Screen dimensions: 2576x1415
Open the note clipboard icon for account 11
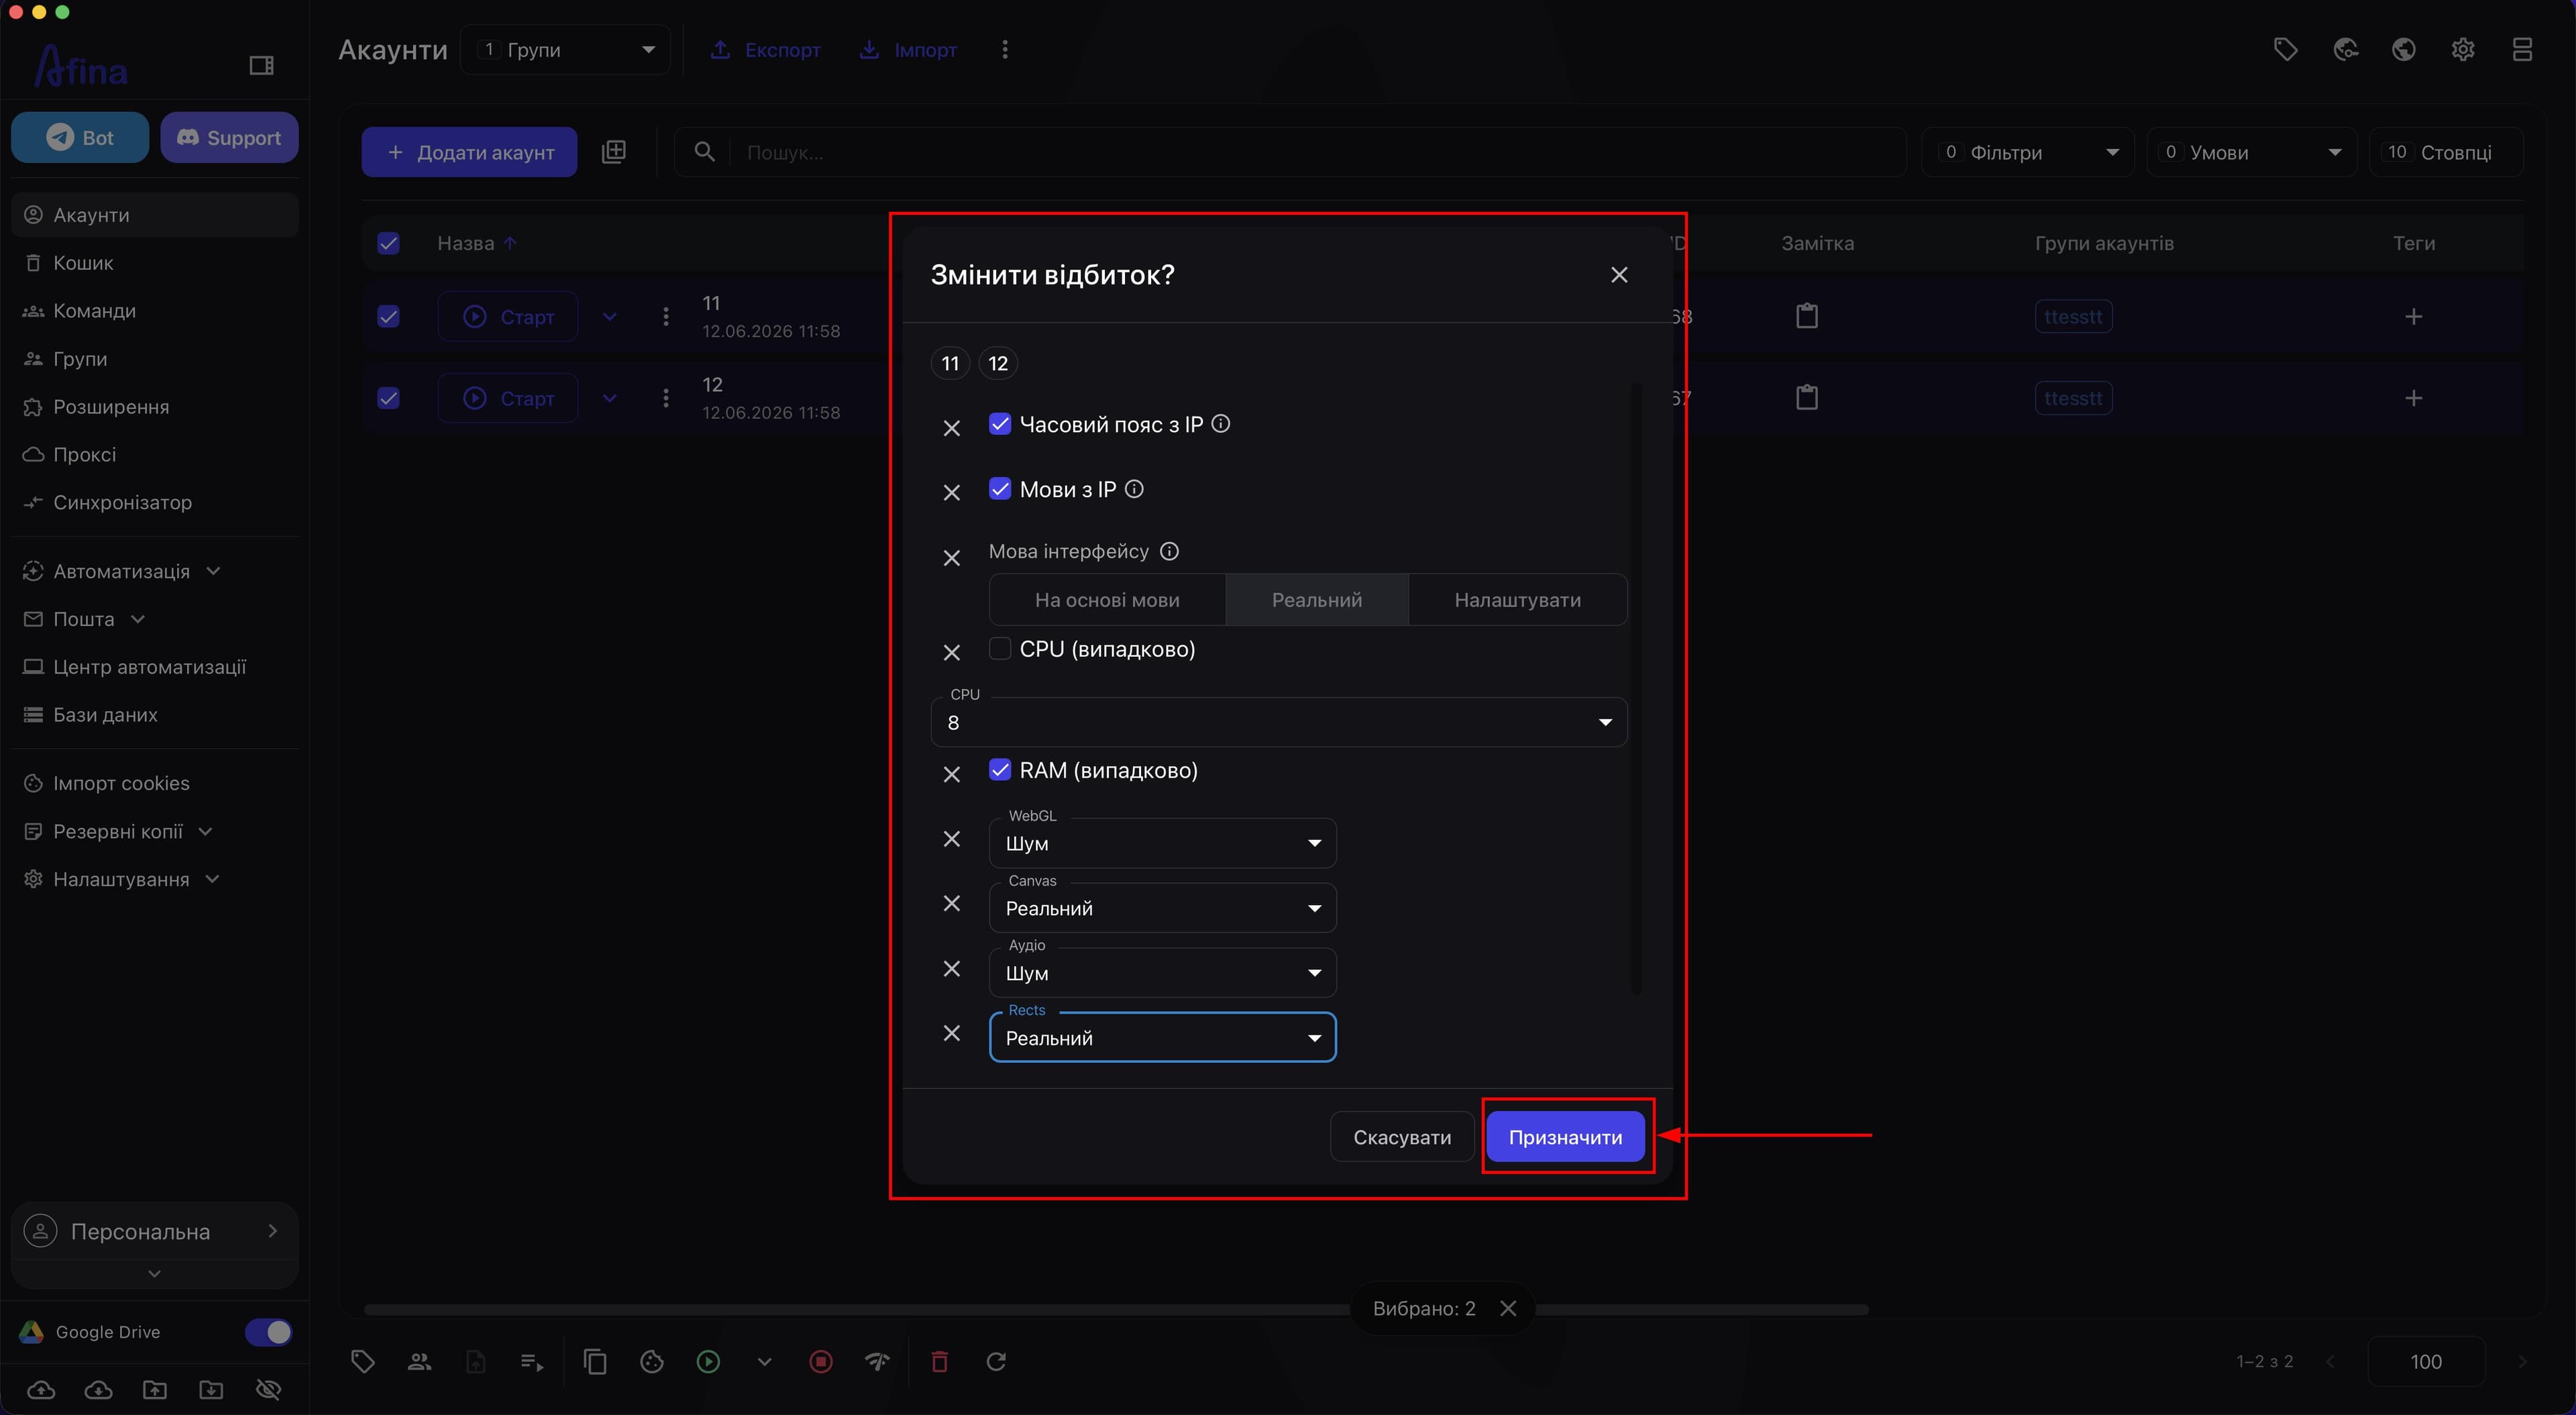pyautogui.click(x=1806, y=316)
